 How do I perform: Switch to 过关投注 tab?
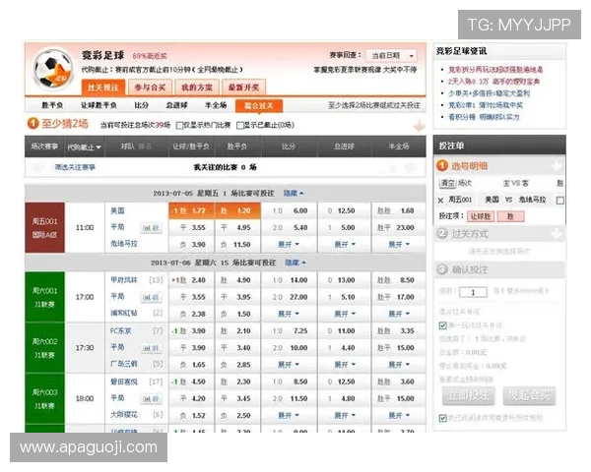[x=103, y=88]
